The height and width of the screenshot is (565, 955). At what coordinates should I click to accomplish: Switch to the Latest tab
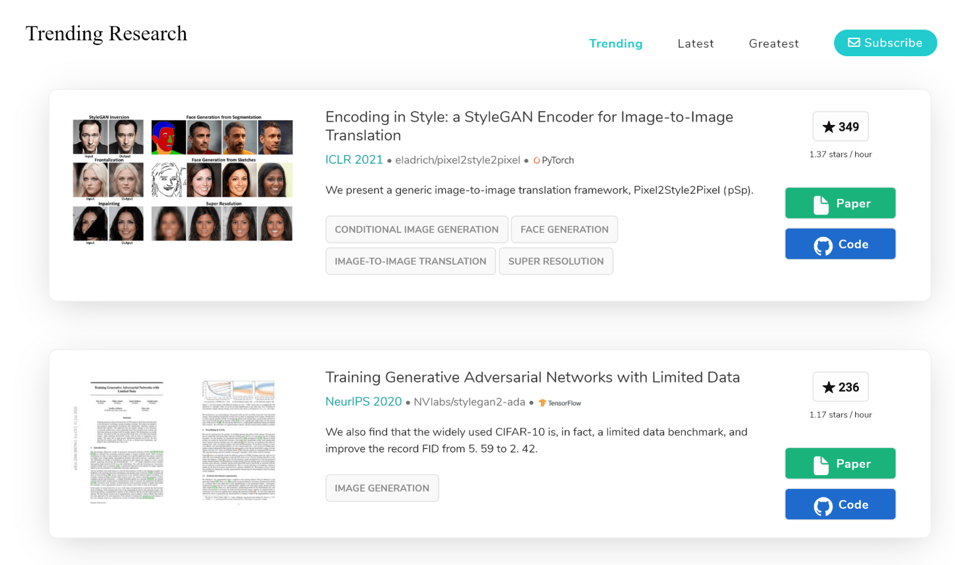696,44
